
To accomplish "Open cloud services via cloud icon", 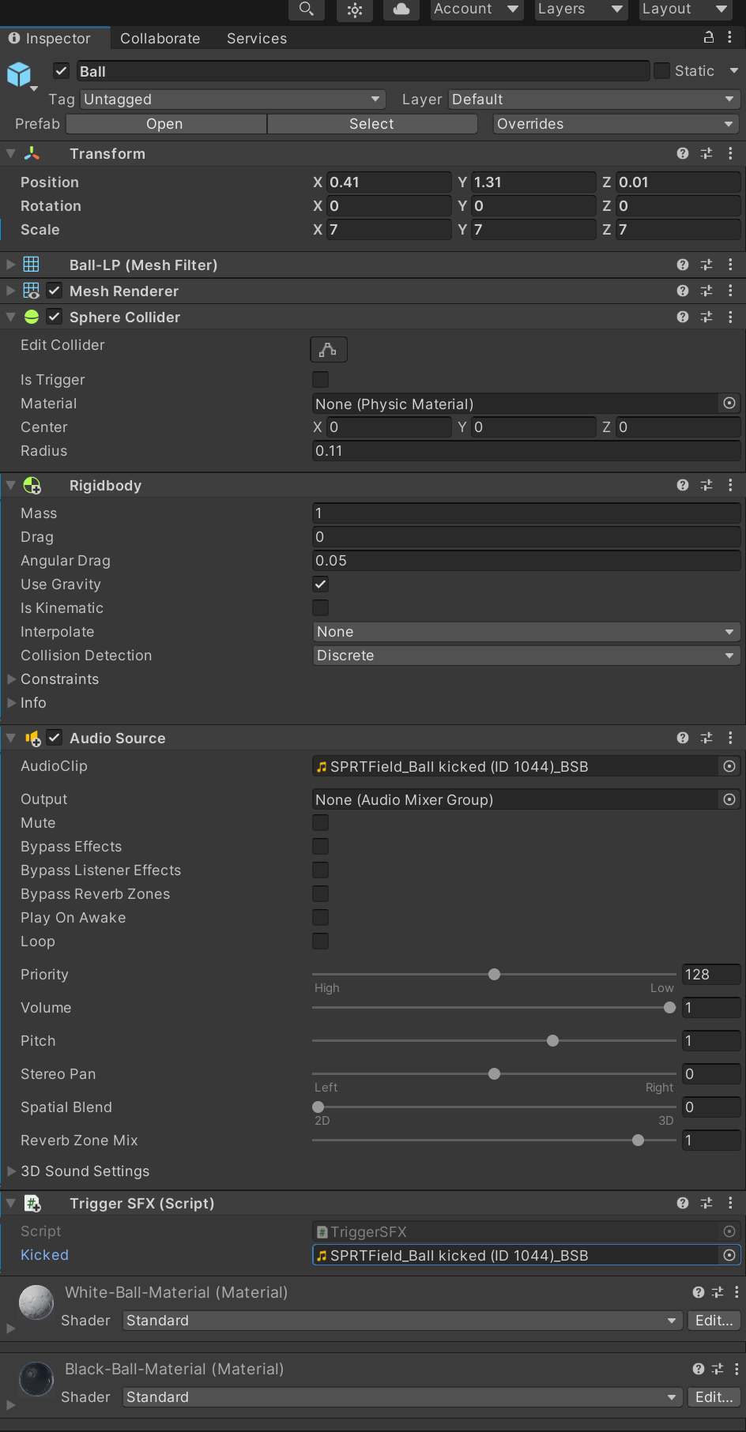I will point(401,9).
